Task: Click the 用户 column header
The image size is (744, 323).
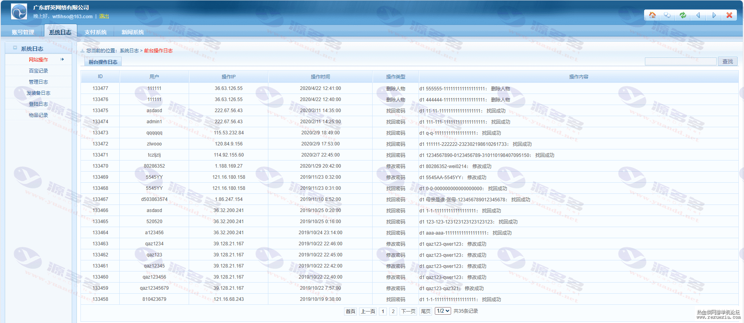Action: 154,76
